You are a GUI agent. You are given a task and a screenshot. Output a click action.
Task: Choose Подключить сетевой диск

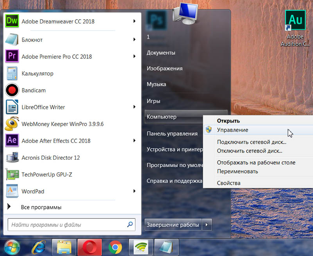[252, 142]
